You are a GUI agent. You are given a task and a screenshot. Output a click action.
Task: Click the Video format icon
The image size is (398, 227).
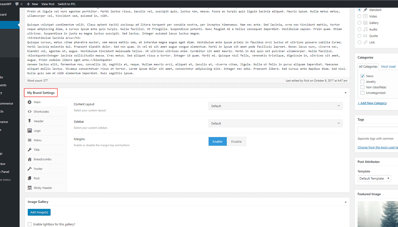click(365, 16)
